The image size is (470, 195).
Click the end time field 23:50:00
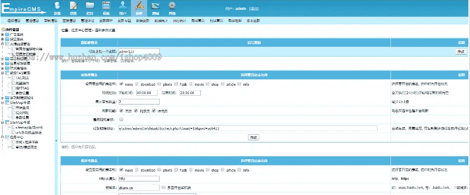click(x=190, y=93)
